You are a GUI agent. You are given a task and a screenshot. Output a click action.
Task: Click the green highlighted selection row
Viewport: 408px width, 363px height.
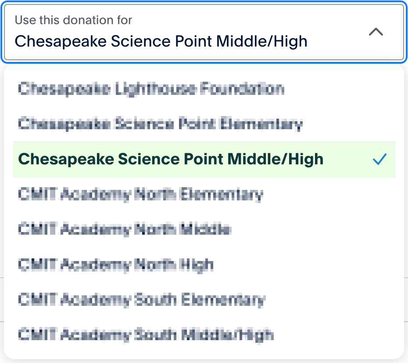tap(204, 160)
